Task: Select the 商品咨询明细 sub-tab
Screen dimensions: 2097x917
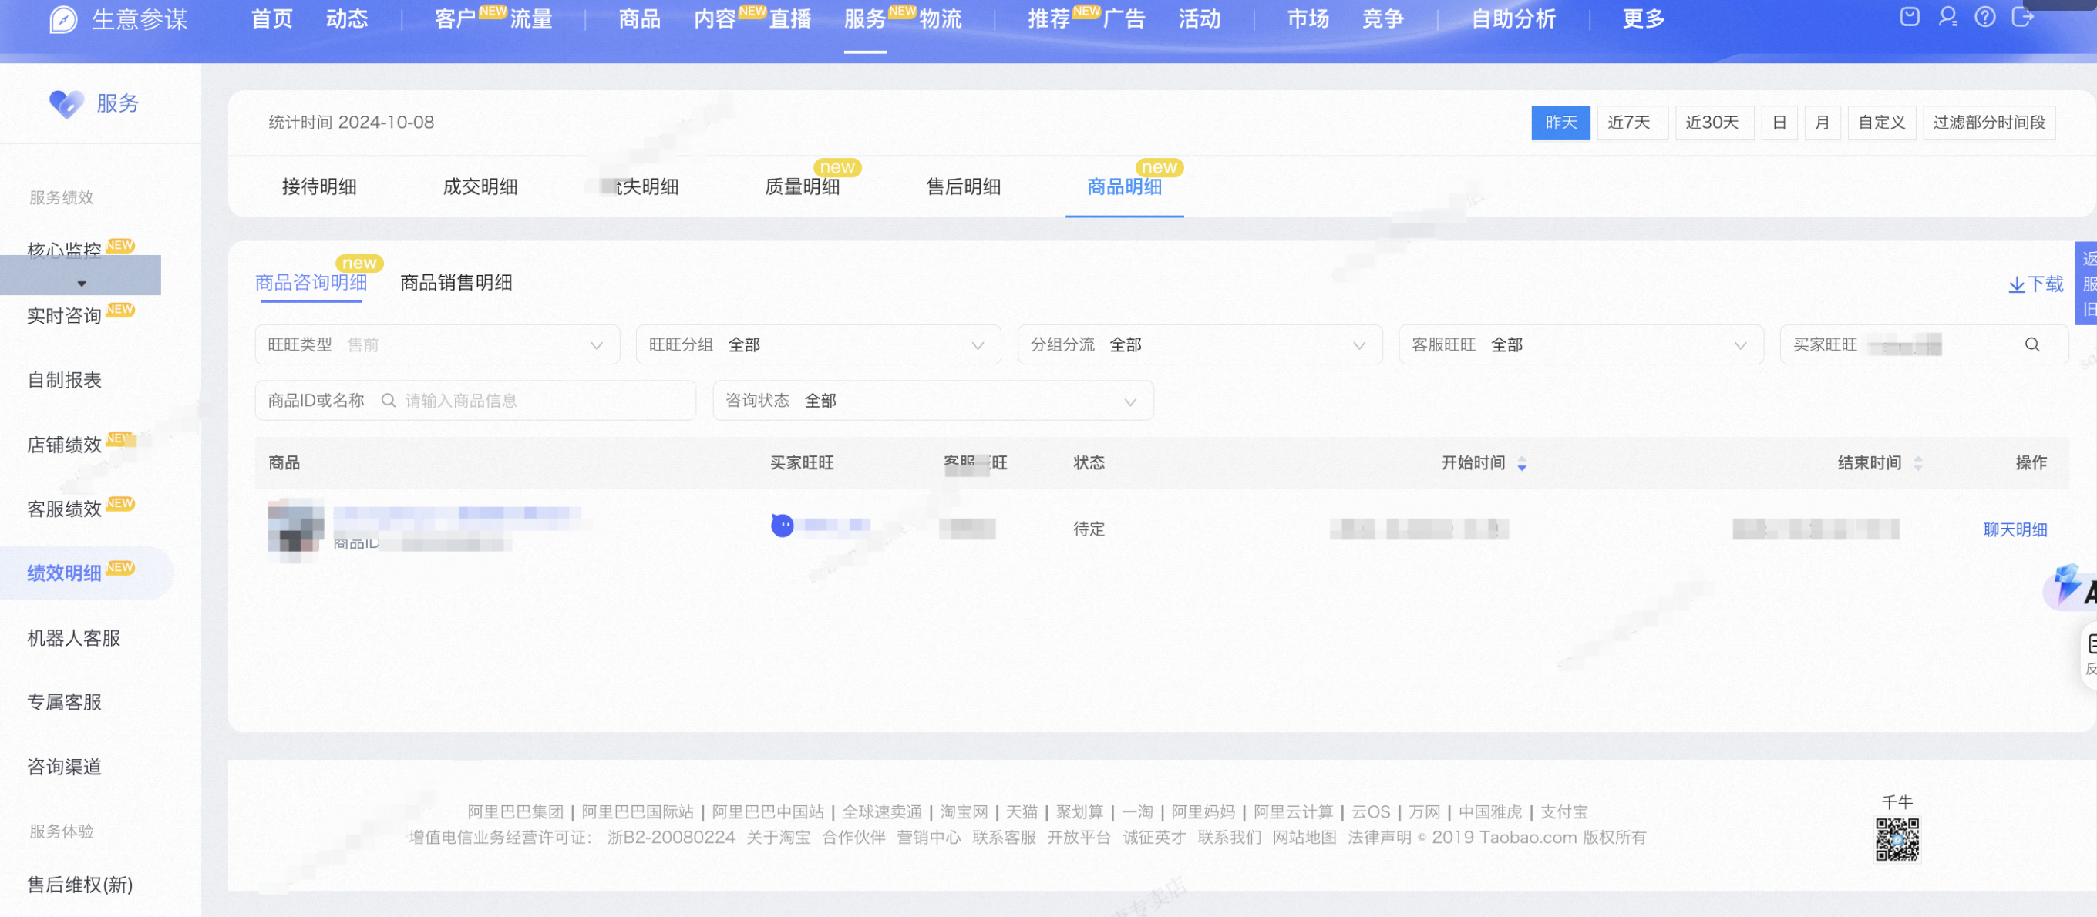Action: [311, 282]
